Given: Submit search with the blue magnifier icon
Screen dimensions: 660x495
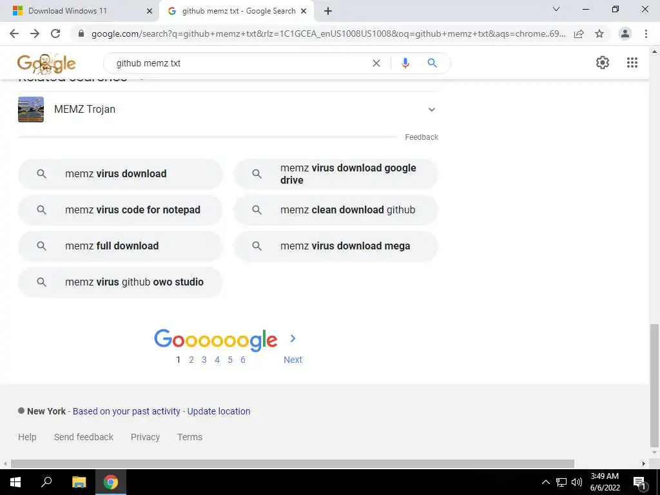Looking at the screenshot, I should point(432,63).
